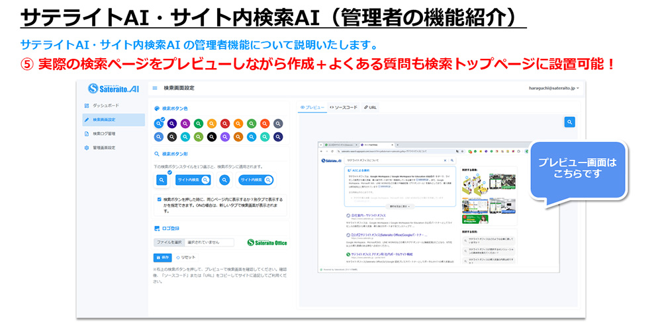Choose the pure black search button color
This screenshot has width=662, height=325.
click(212, 137)
